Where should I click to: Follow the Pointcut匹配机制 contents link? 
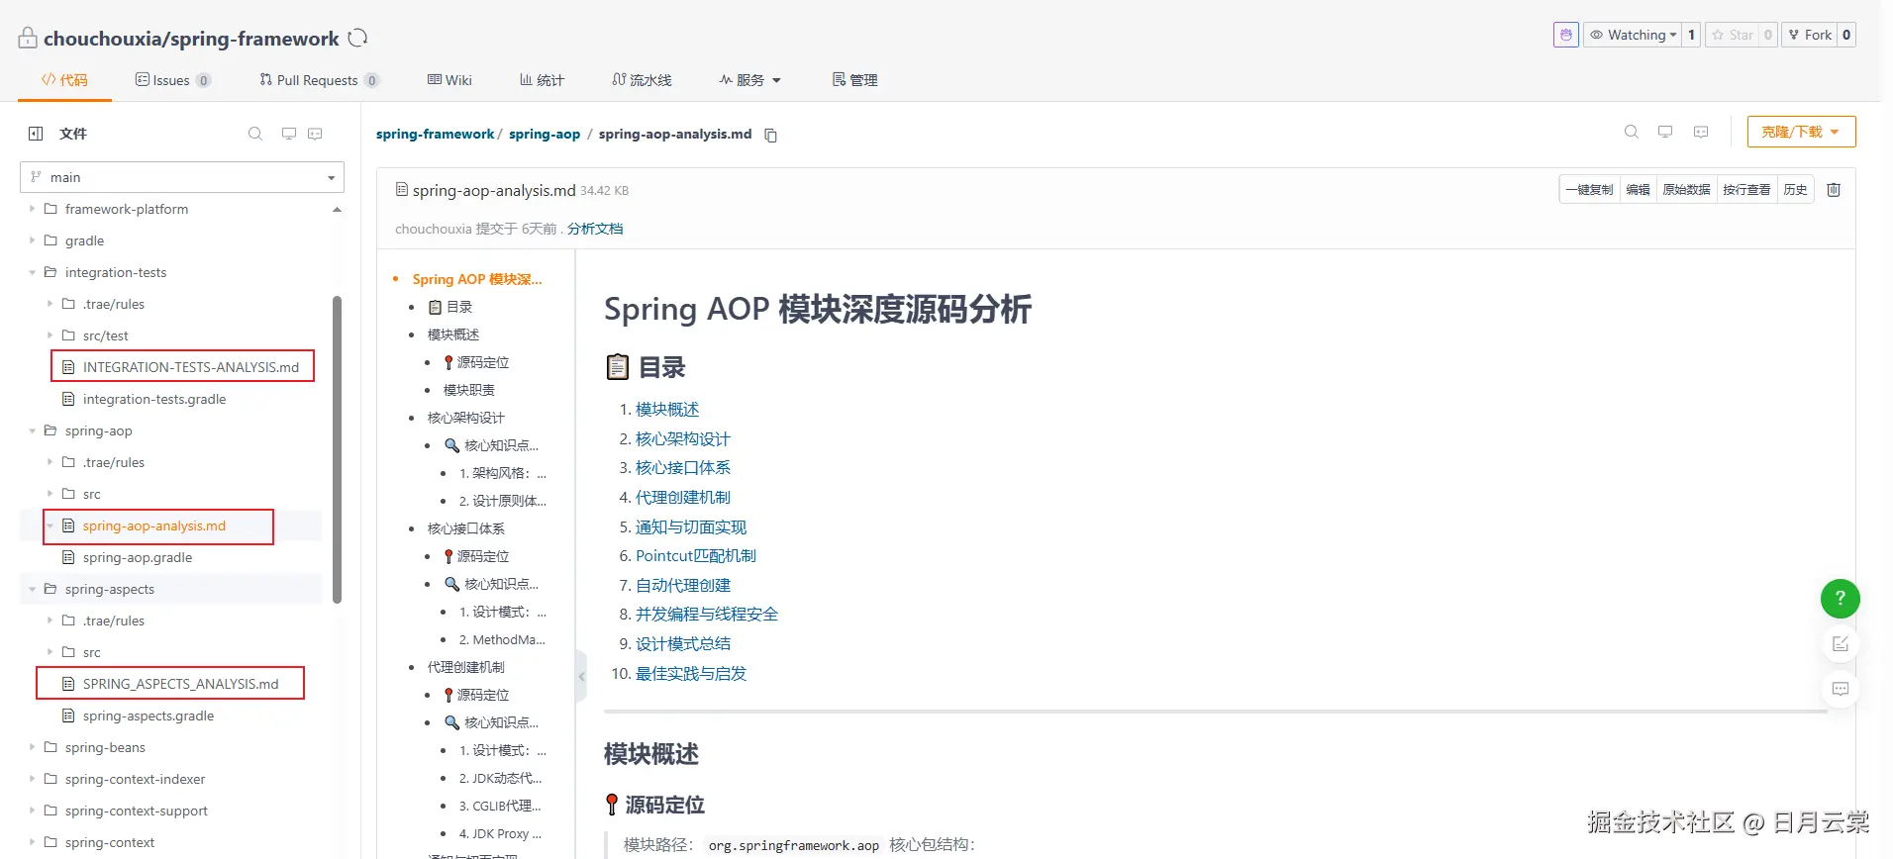point(696,556)
